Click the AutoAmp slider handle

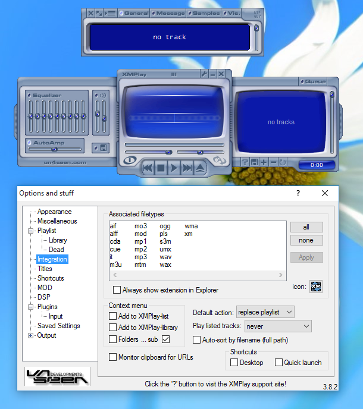coord(54,149)
